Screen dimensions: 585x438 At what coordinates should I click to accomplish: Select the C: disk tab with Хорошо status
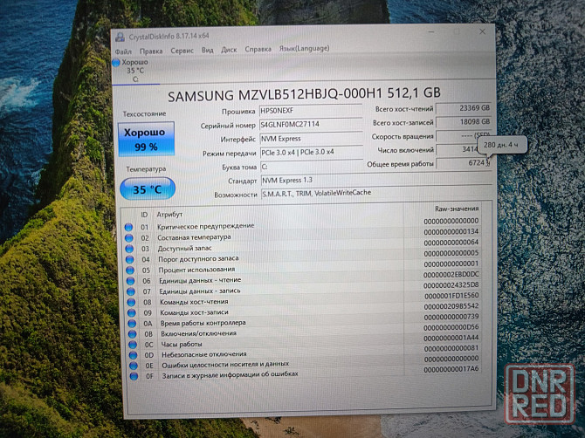[x=135, y=71]
